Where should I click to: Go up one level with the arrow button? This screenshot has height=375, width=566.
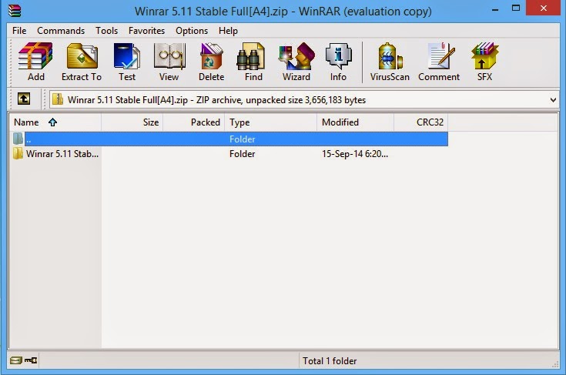coord(24,99)
